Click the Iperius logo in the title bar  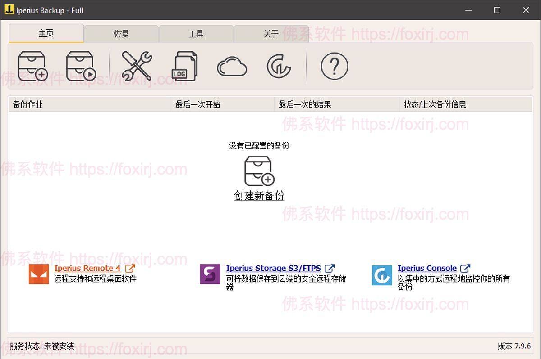point(9,10)
